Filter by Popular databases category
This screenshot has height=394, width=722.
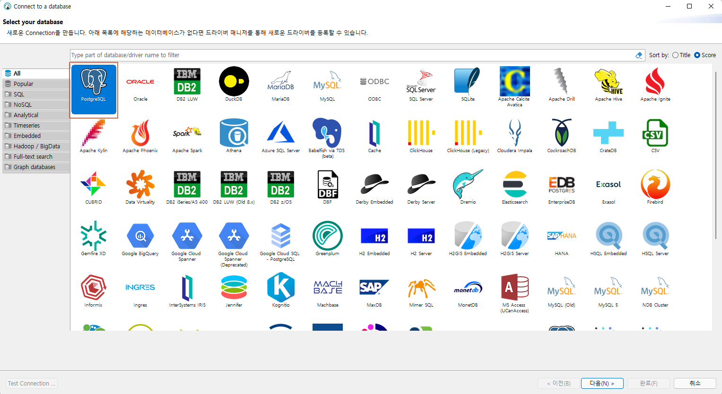tap(36, 84)
